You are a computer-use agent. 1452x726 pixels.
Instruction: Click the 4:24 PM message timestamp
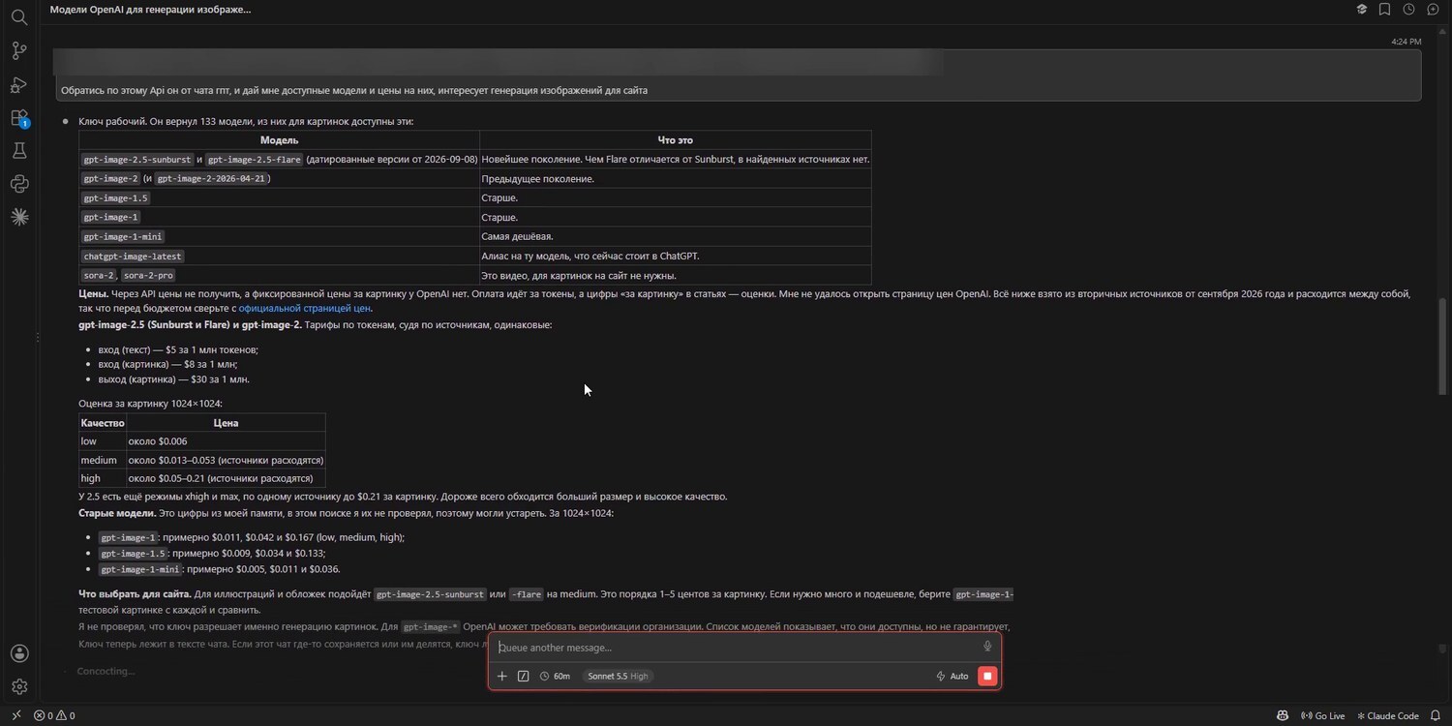click(1406, 42)
